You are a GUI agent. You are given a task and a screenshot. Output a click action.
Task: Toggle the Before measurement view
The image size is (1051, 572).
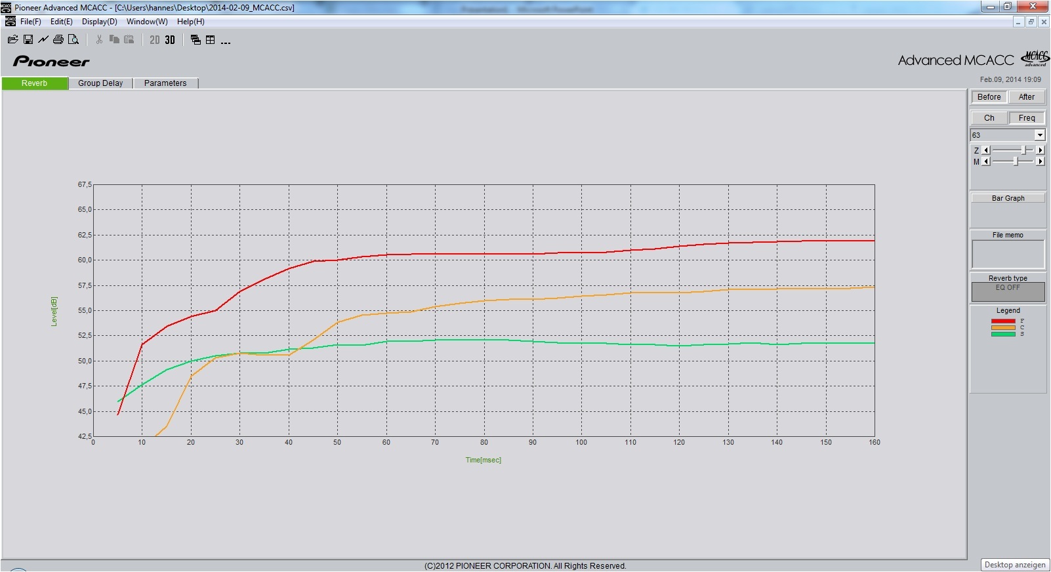pyautogui.click(x=989, y=97)
